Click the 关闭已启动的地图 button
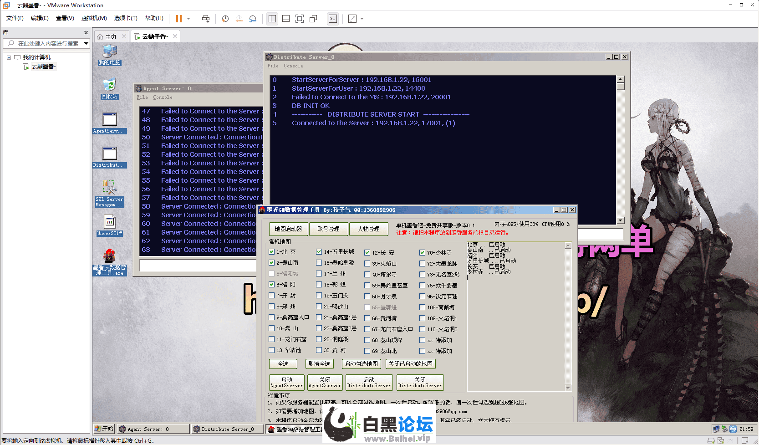Image resolution: width=759 pixels, height=445 pixels. [411, 364]
